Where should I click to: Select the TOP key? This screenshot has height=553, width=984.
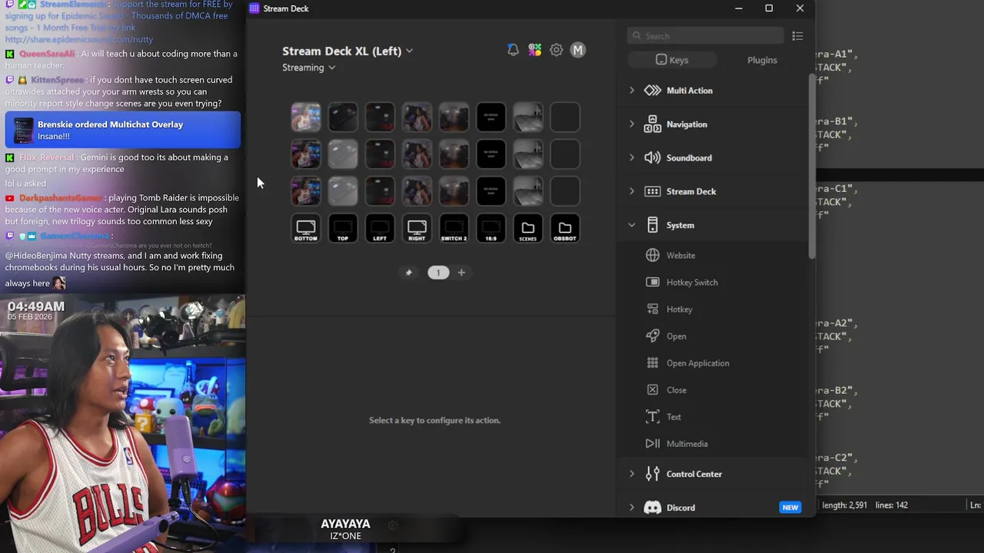(343, 229)
